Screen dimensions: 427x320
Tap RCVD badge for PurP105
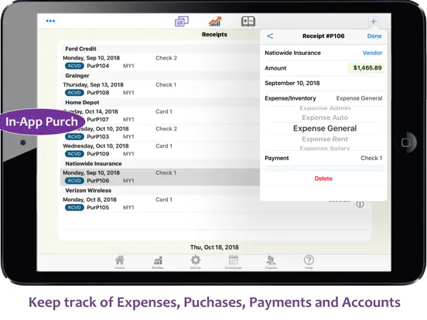(x=74, y=208)
